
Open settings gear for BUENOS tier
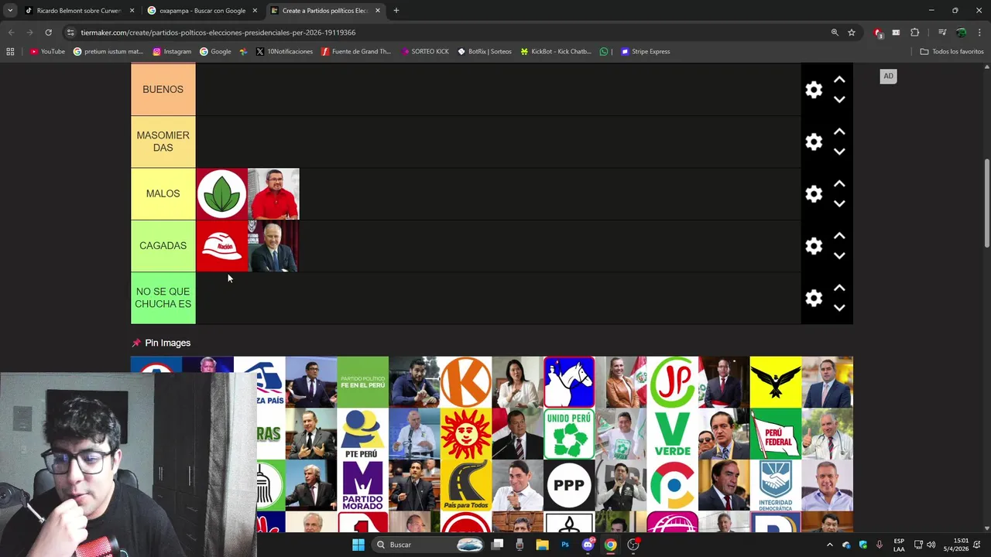point(814,90)
